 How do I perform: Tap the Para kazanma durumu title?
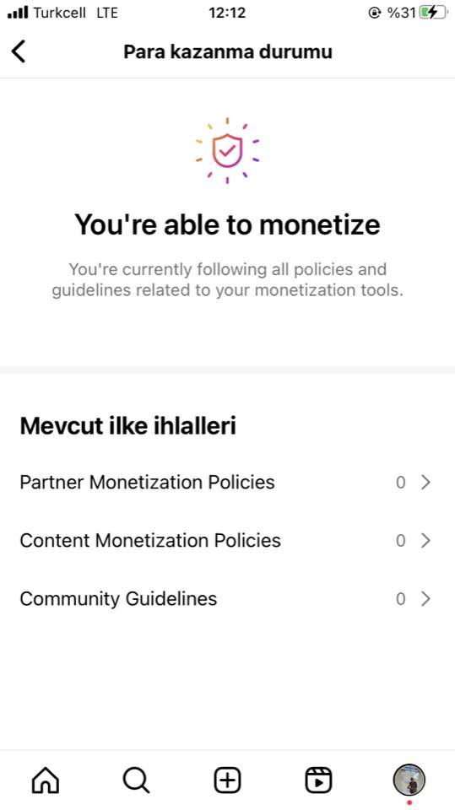click(x=228, y=52)
